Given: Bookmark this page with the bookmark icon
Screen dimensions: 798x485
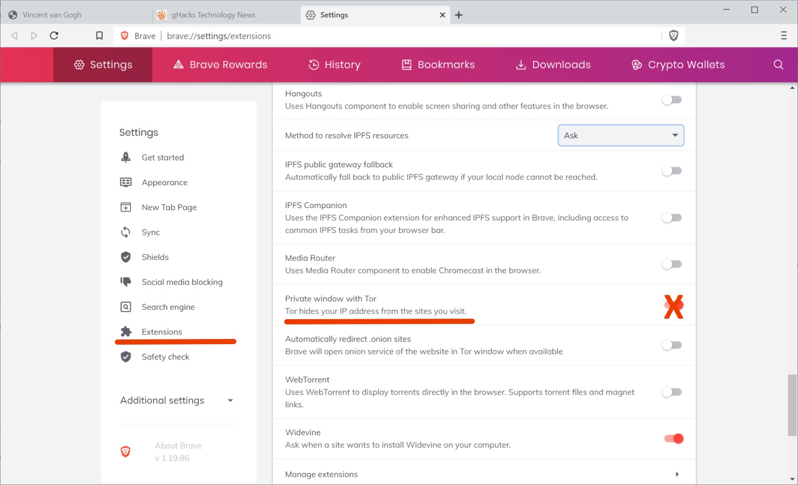Looking at the screenshot, I should click(x=99, y=35).
